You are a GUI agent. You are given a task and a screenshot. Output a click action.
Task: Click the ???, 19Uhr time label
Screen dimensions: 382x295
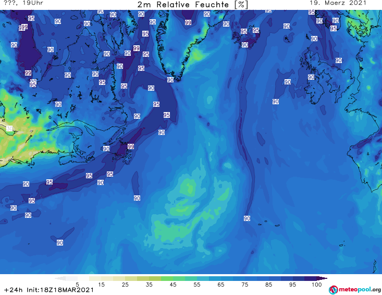[x=23, y=3]
